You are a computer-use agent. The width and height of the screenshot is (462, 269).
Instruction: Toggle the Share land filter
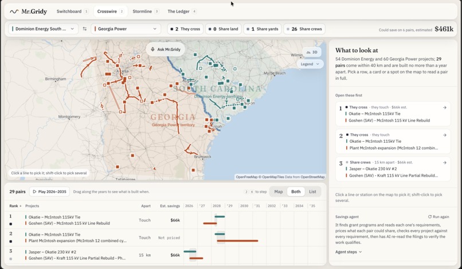coord(224,29)
